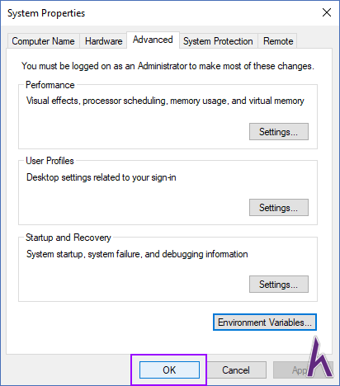Viewport: 340px width, 386px height.
Task: Click the Performance group label
Action: point(50,85)
